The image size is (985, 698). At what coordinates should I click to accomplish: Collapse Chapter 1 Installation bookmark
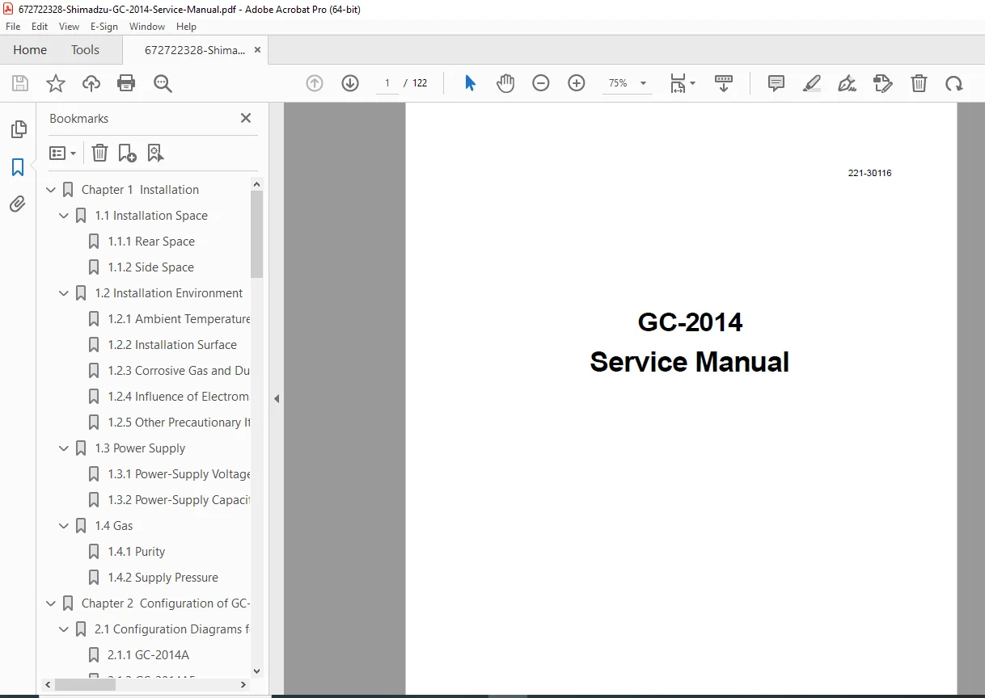tap(51, 190)
